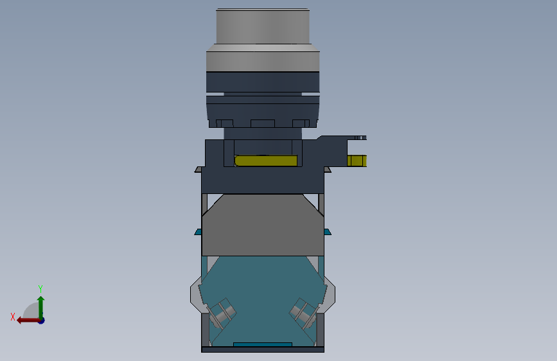
Task: Click the blue Z axis dot of triad
Action: 42,321
